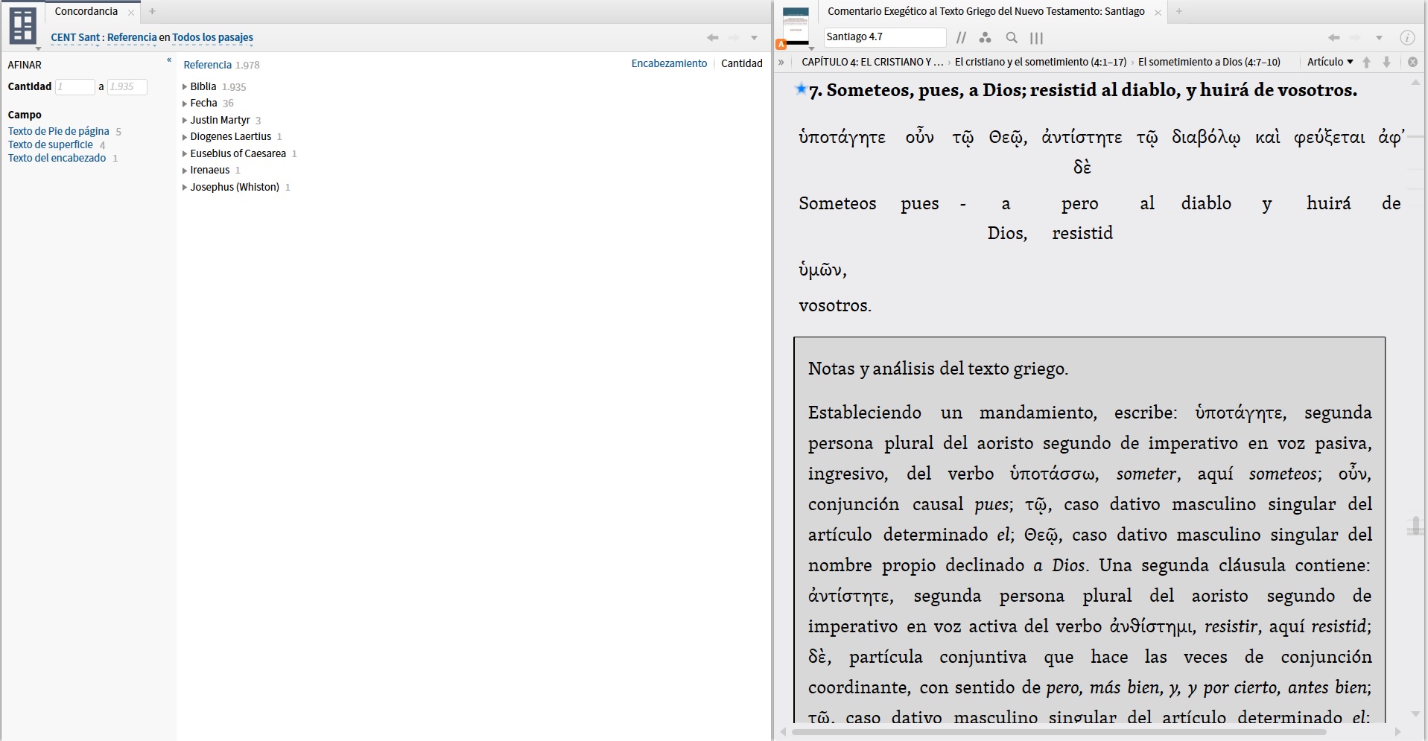Jump to CAPÍTULO 4 breadcrumb
Viewport: 1428px width, 741px height.
pyautogui.click(x=872, y=62)
